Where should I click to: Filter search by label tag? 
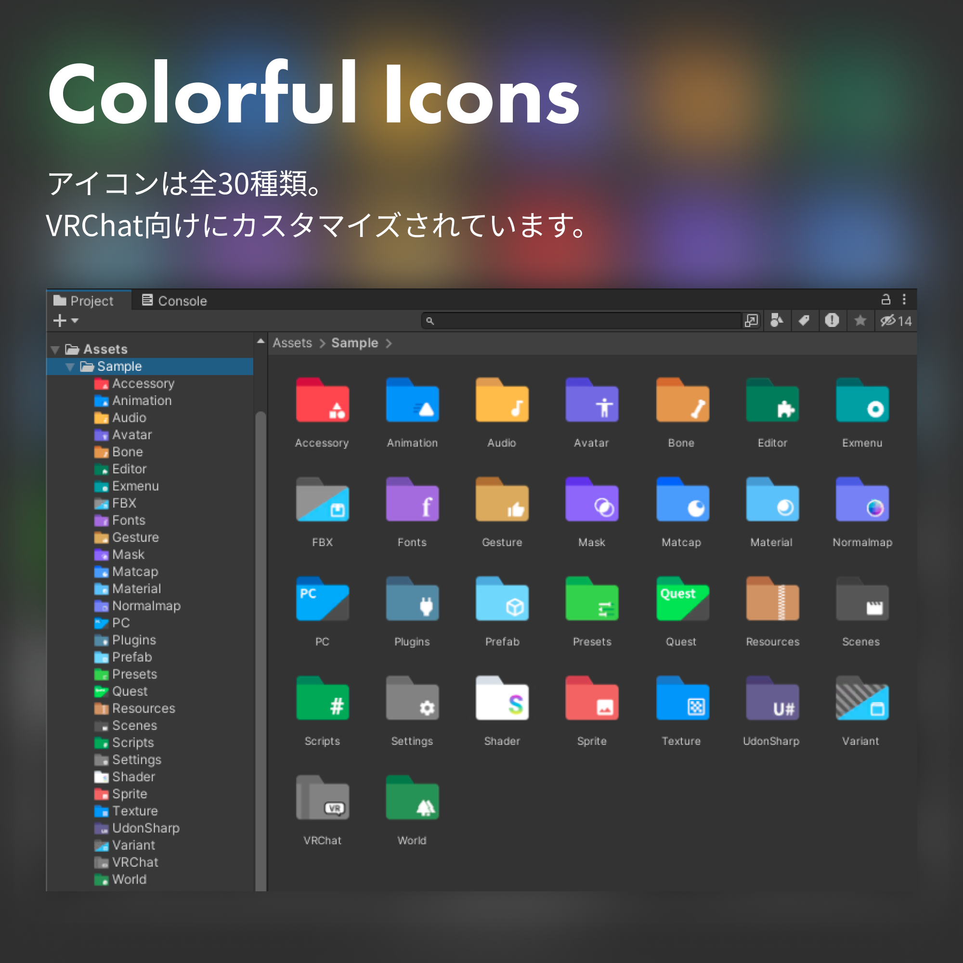coord(806,321)
